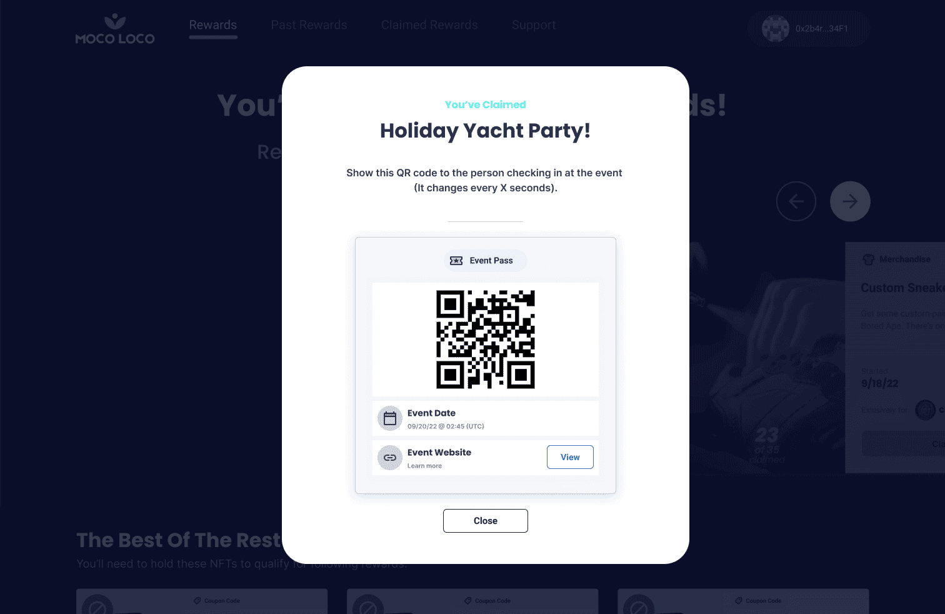Open the wallet avatar icon
The image size is (945, 614).
pos(776,29)
